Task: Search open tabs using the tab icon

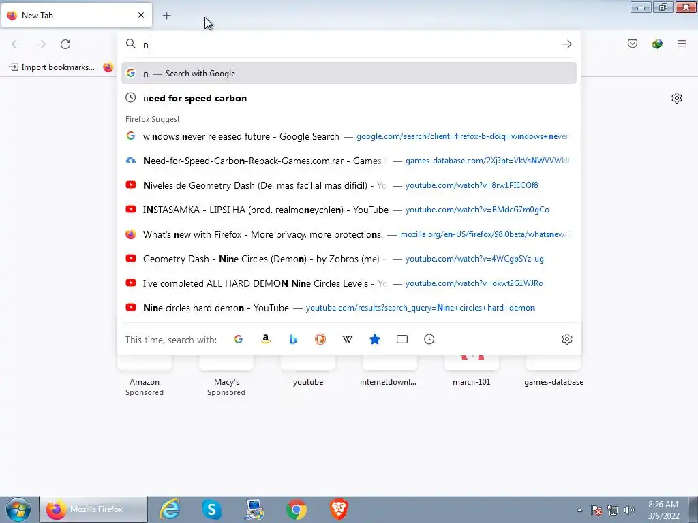Action: pos(402,339)
